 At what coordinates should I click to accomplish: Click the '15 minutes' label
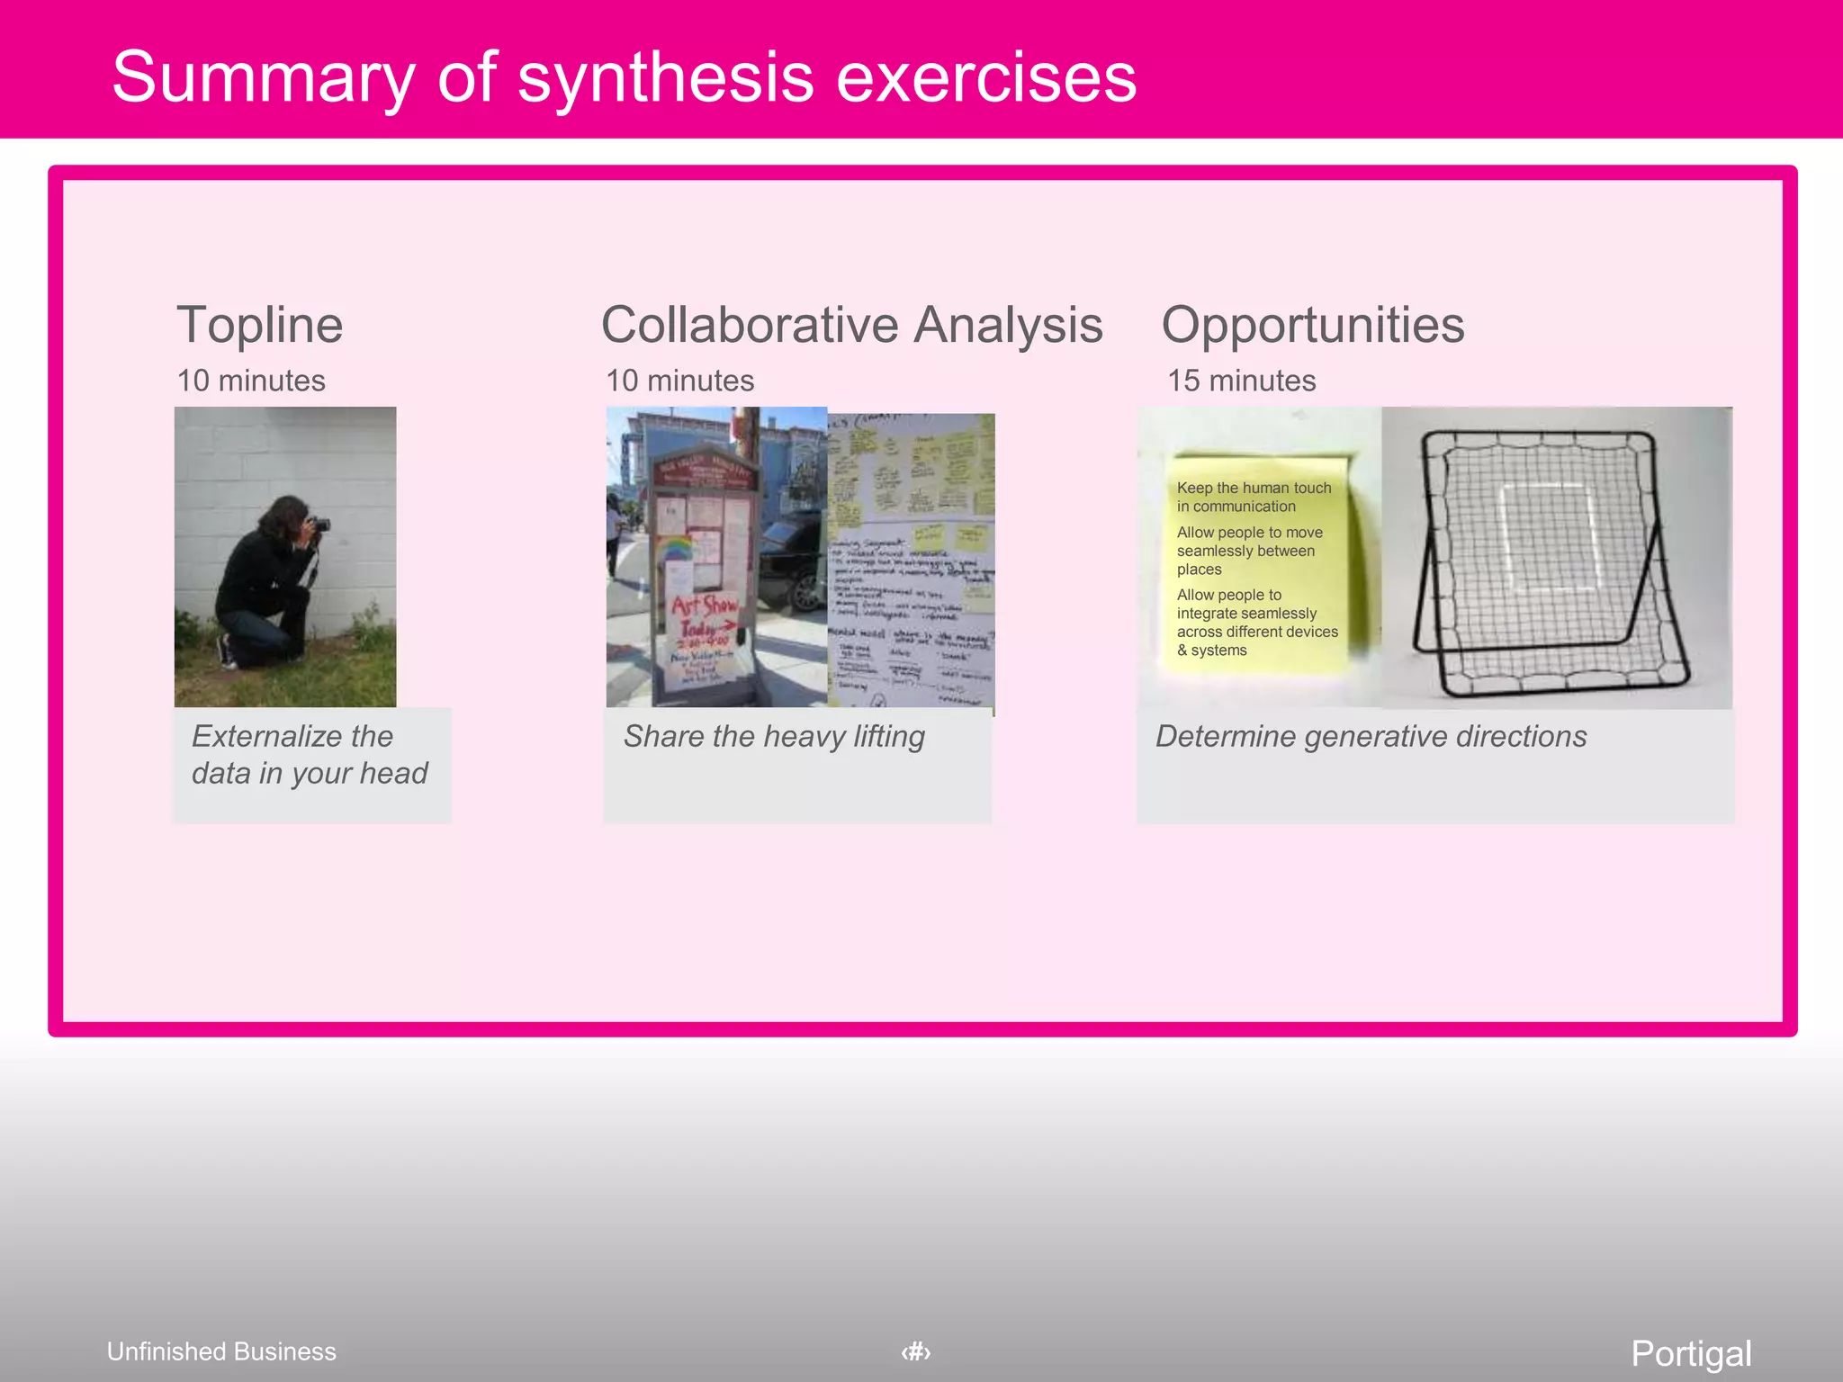click(1241, 381)
